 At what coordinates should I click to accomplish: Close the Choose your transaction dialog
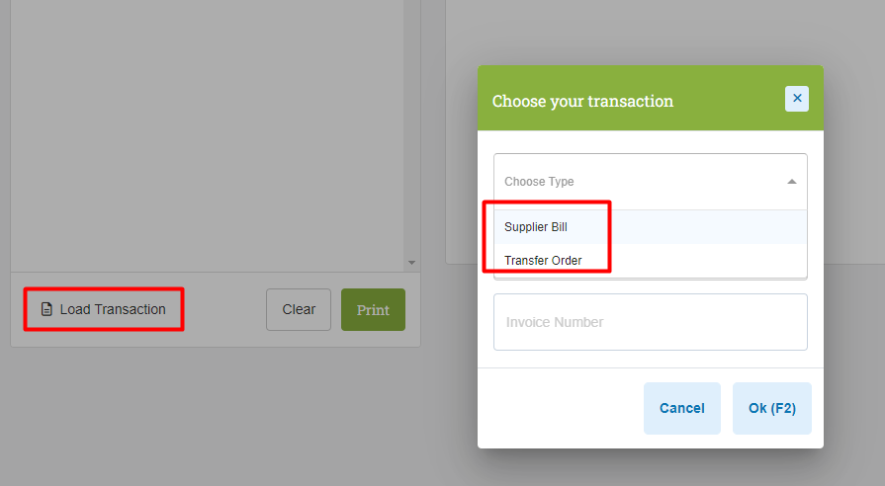(796, 99)
